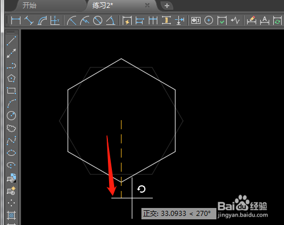Image resolution: width=284 pixels, height=225 pixels.
Task: Close the 练习2* drawing tab
Action: [147, 6]
